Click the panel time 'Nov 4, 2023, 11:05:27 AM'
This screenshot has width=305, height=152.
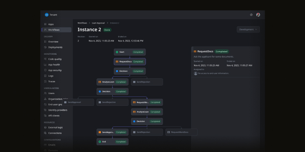click(x=240, y=66)
